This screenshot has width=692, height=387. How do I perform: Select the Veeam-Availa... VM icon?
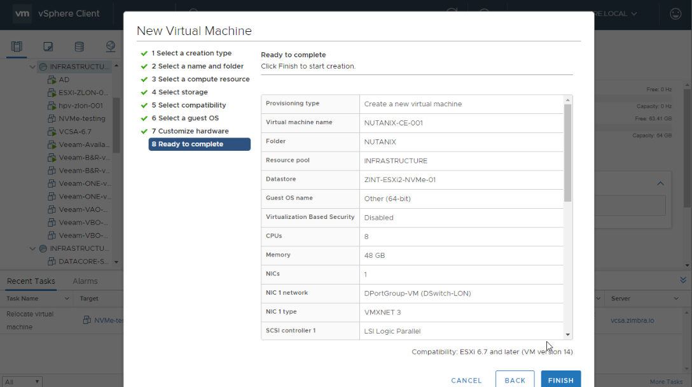click(x=52, y=145)
